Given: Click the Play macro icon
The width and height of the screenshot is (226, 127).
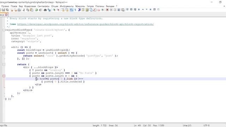Looking at the screenshot, I should click(x=115, y=10).
